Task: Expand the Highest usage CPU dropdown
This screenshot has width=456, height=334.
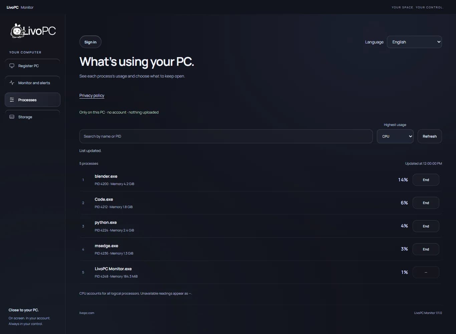Action: click(x=395, y=136)
